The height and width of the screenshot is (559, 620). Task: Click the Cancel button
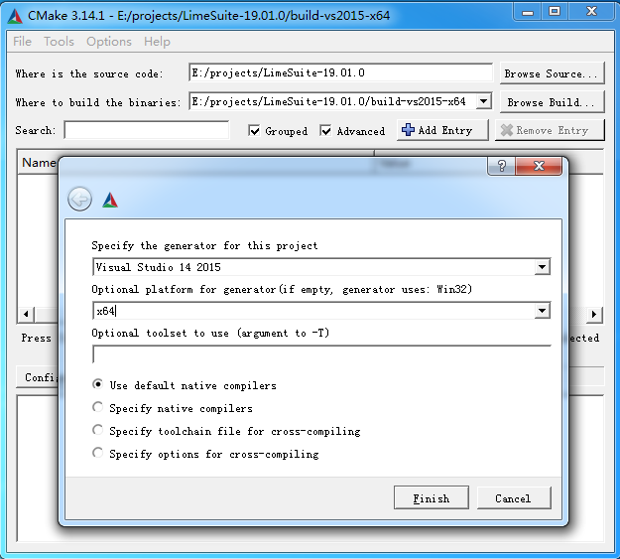click(x=514, y=498)
